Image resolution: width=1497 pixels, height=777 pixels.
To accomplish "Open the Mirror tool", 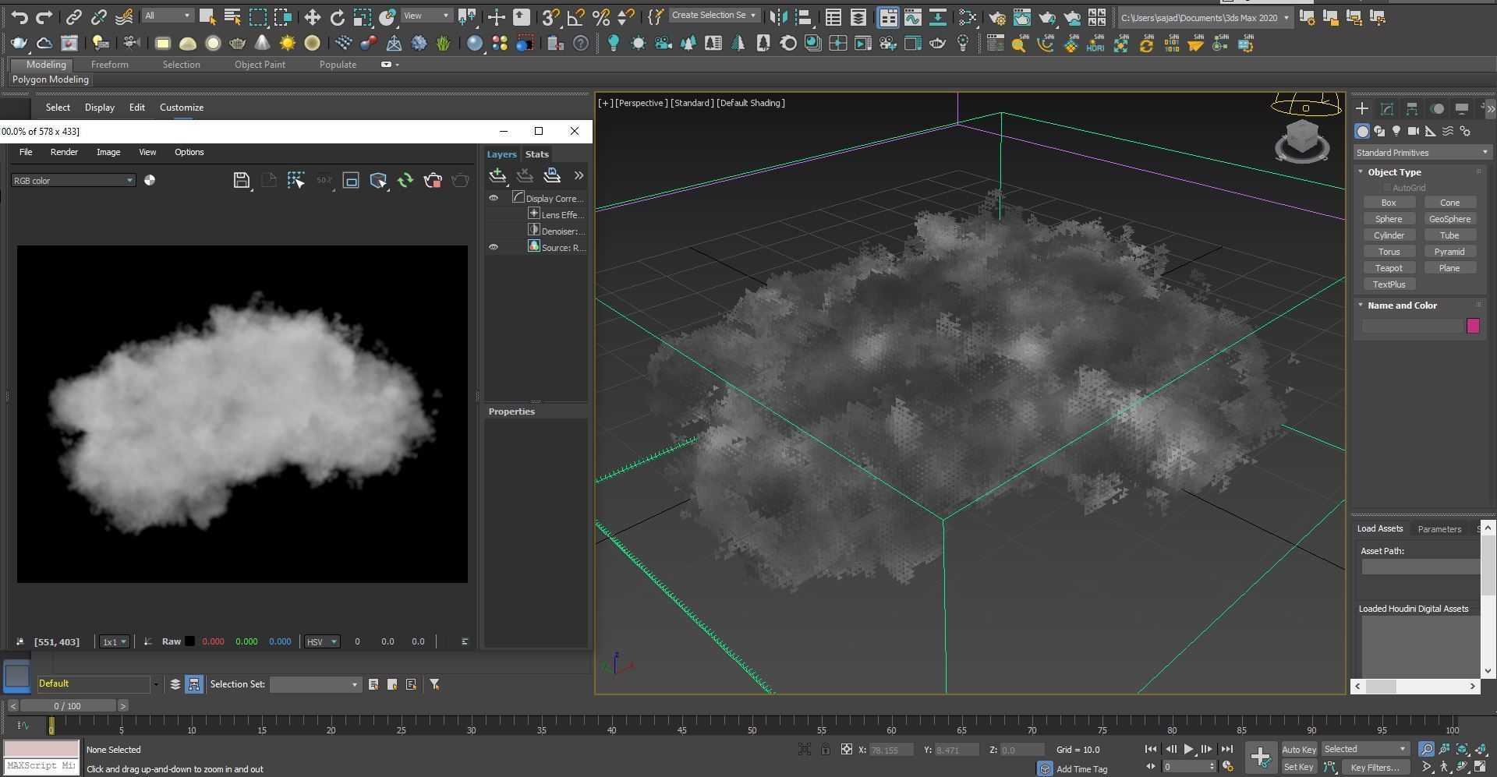I will [778, 16].
